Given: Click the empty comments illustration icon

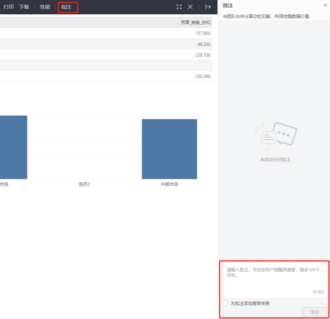Looking at the screenshot, I should [x=275, y=136].
